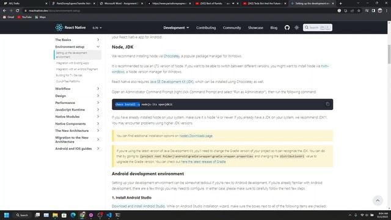The height and width of the screenshot is (220, 391).
Task: Expand Migration to the New Architecture
Action: click(78, 139)
